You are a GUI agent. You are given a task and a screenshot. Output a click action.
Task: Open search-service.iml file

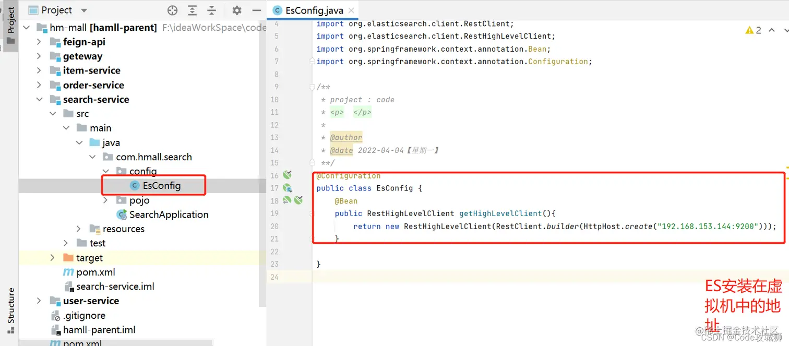[x=115, y=287]
